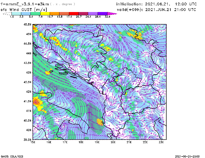
Task: Click the timestamp 2021-06-21-23:03
Action: click(x=187, y=156)
